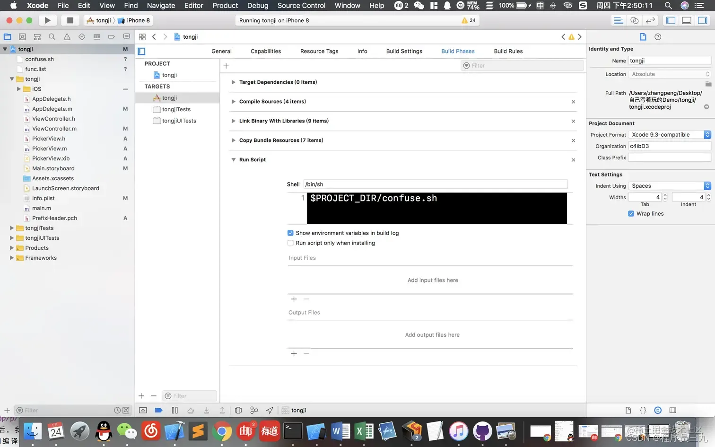Expand Target Dependencies (0 items)
The height and width of the screenshot is (447, 715).
click(x=233, y=82)
